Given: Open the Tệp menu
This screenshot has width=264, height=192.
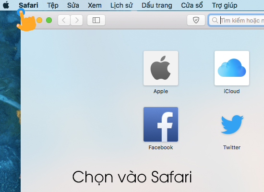Looking at the screenshot, I should [x=53, y=5].
